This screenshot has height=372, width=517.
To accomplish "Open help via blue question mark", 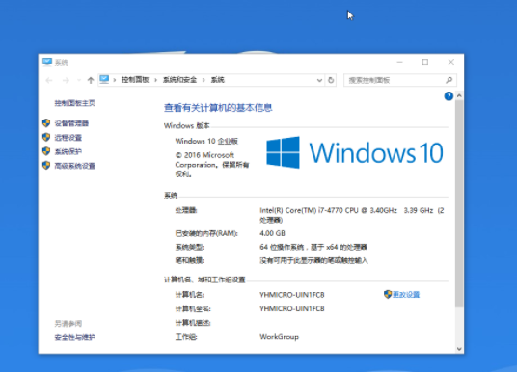I will pyautogui.click(x=449, y=96).
